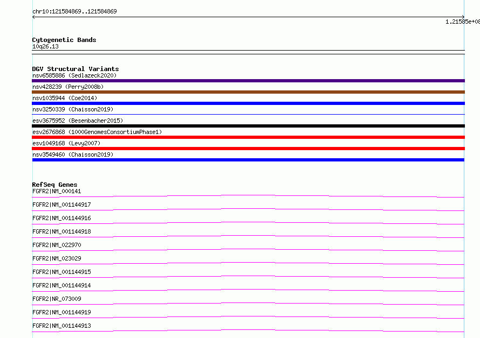480x338 pixels.
Task: Open variant nsv1035944 (Coe2014) label
Action: (x=65, y=98)
